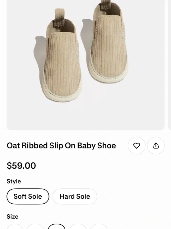Select the fifth size circle under Size
Viewport: 171px width, 229px height.
pos(99,227)
